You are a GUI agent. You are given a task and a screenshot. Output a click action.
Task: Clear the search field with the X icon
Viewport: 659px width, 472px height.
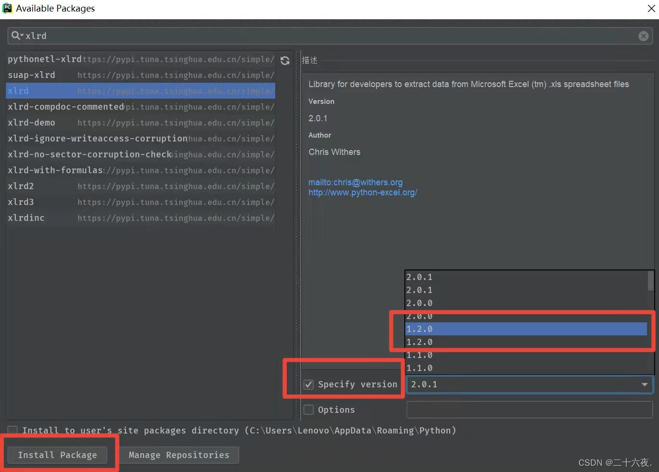[x=643, y=36]
